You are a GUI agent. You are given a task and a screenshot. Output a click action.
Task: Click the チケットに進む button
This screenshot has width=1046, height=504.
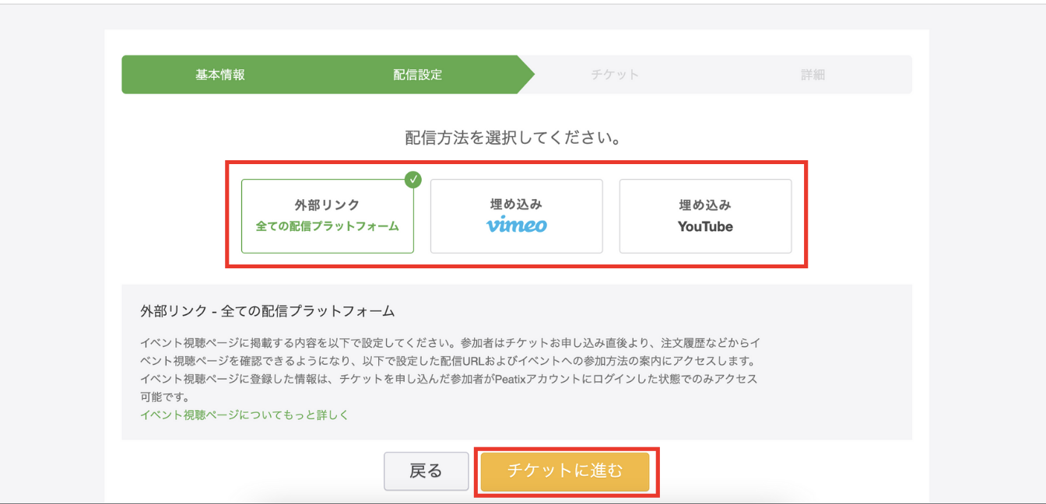tap(565, 471)
